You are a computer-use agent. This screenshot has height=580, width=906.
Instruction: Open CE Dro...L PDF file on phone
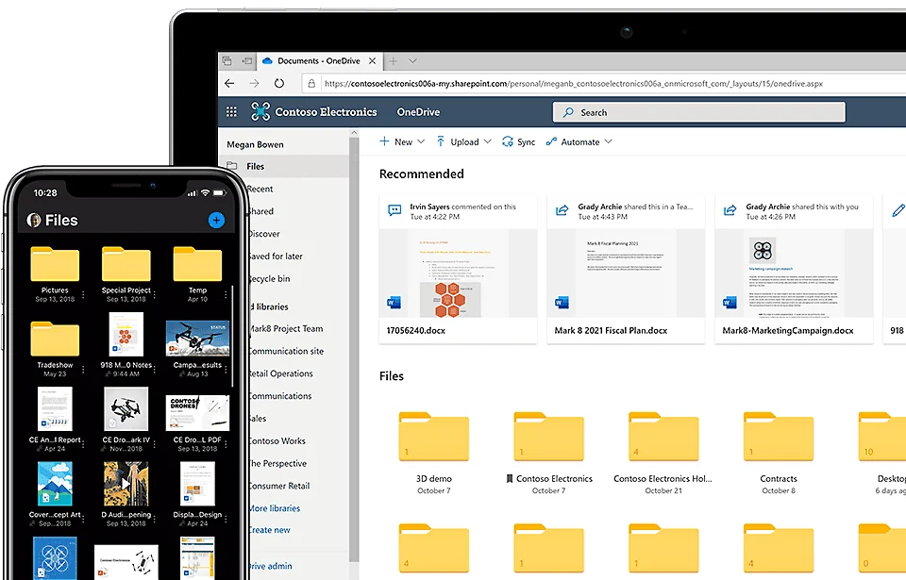click(197, 413)
